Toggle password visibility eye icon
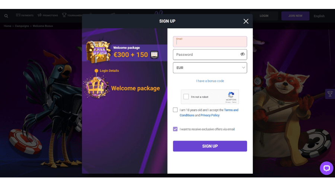335x186 pixels. [x=242, y=54]
